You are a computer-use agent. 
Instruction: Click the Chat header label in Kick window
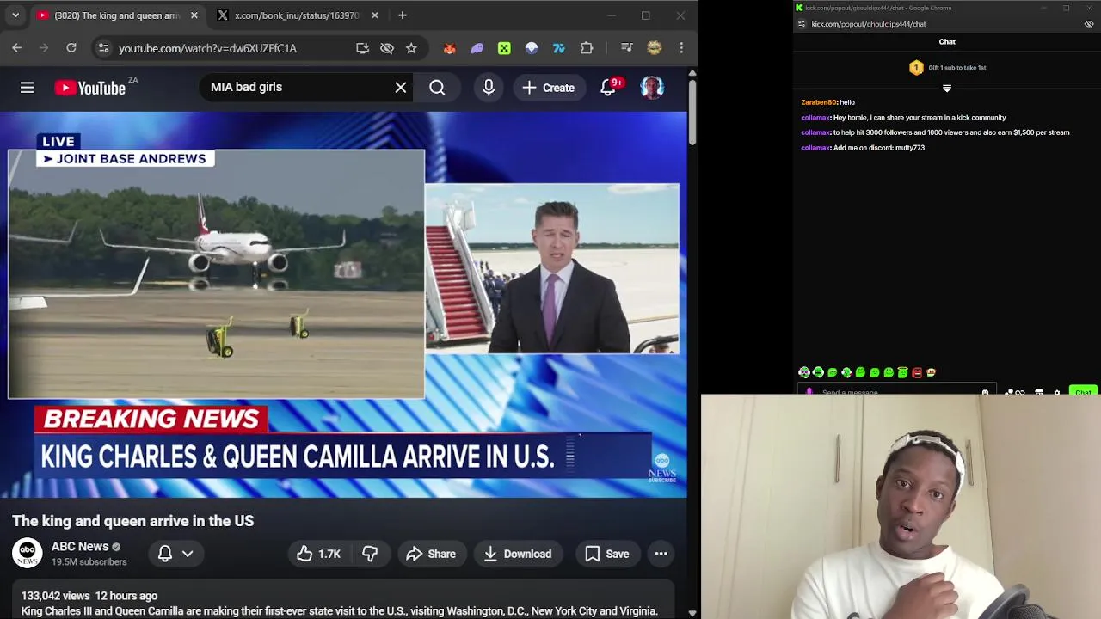(947, 41)
